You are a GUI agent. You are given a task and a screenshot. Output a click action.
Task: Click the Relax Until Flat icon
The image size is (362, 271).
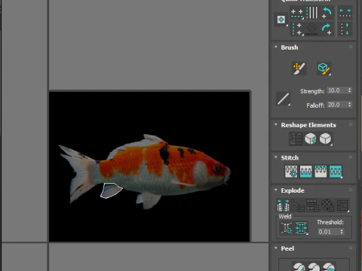[311, 139]
